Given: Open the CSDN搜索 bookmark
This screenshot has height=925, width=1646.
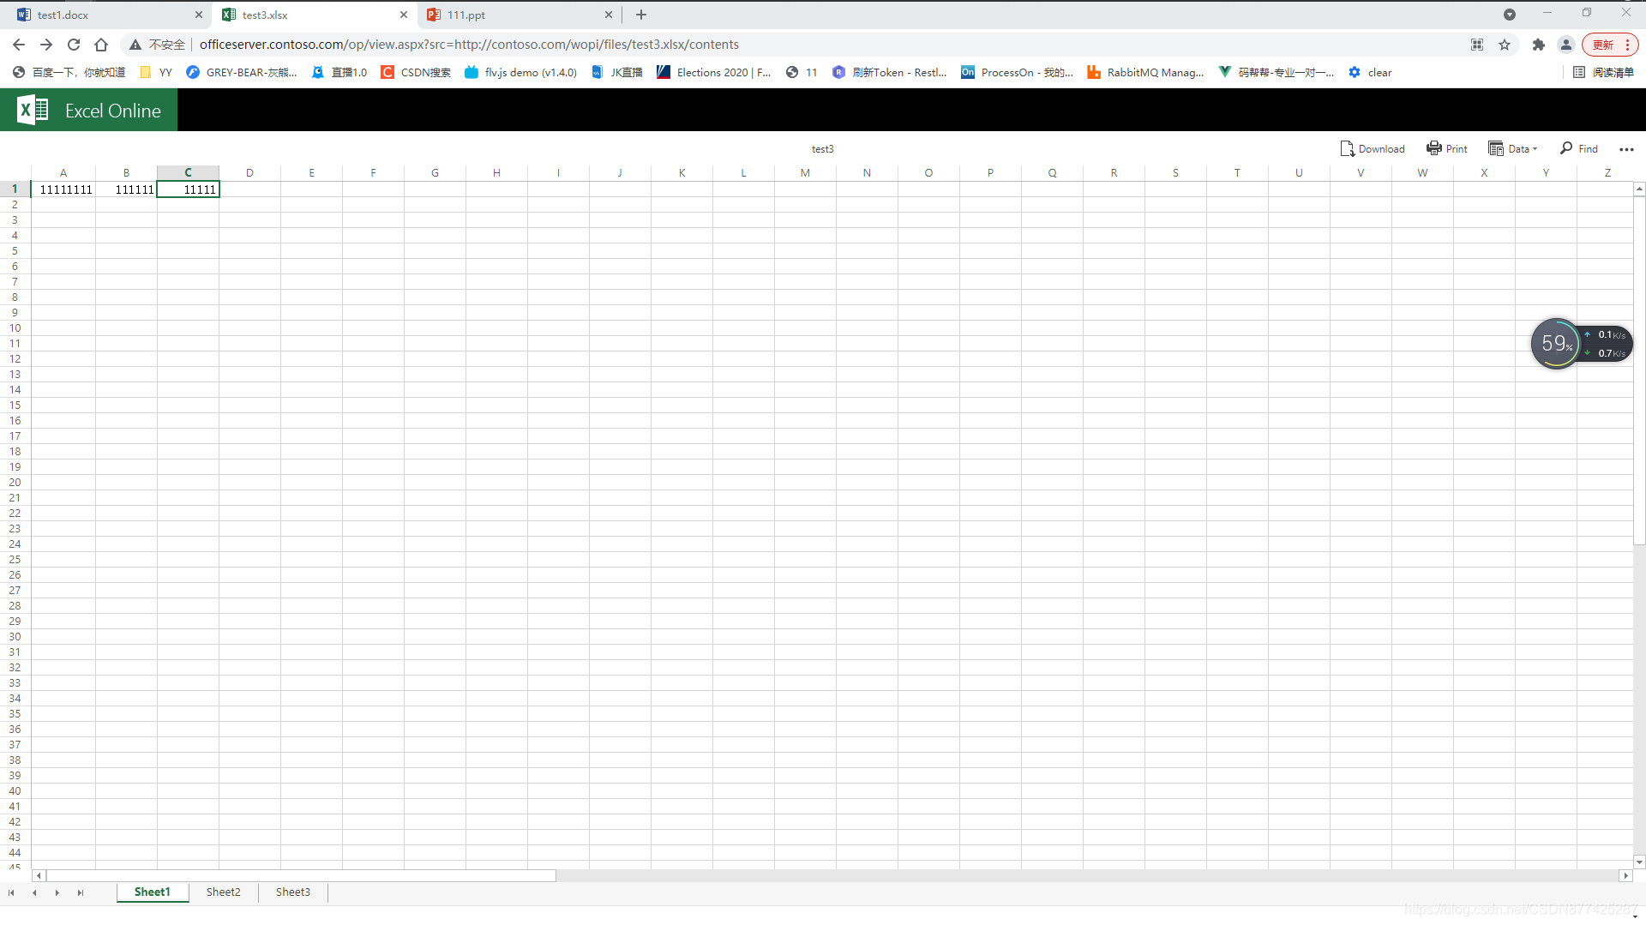Looking at the screenshot, I should [416, 73].
